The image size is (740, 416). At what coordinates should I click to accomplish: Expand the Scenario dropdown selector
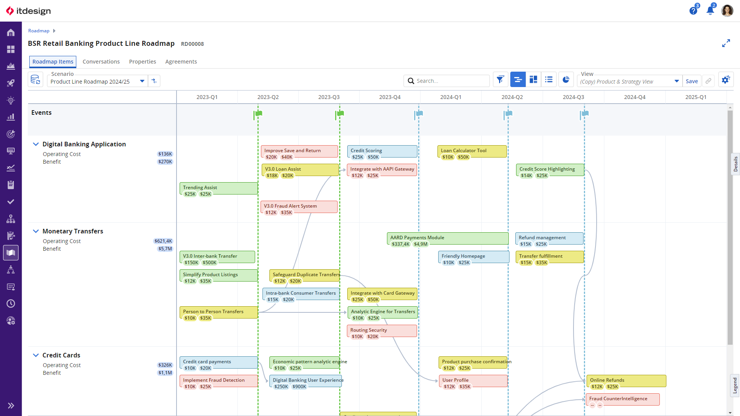tap(141, 81)
